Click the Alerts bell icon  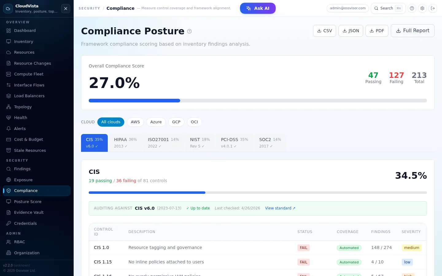9,128
